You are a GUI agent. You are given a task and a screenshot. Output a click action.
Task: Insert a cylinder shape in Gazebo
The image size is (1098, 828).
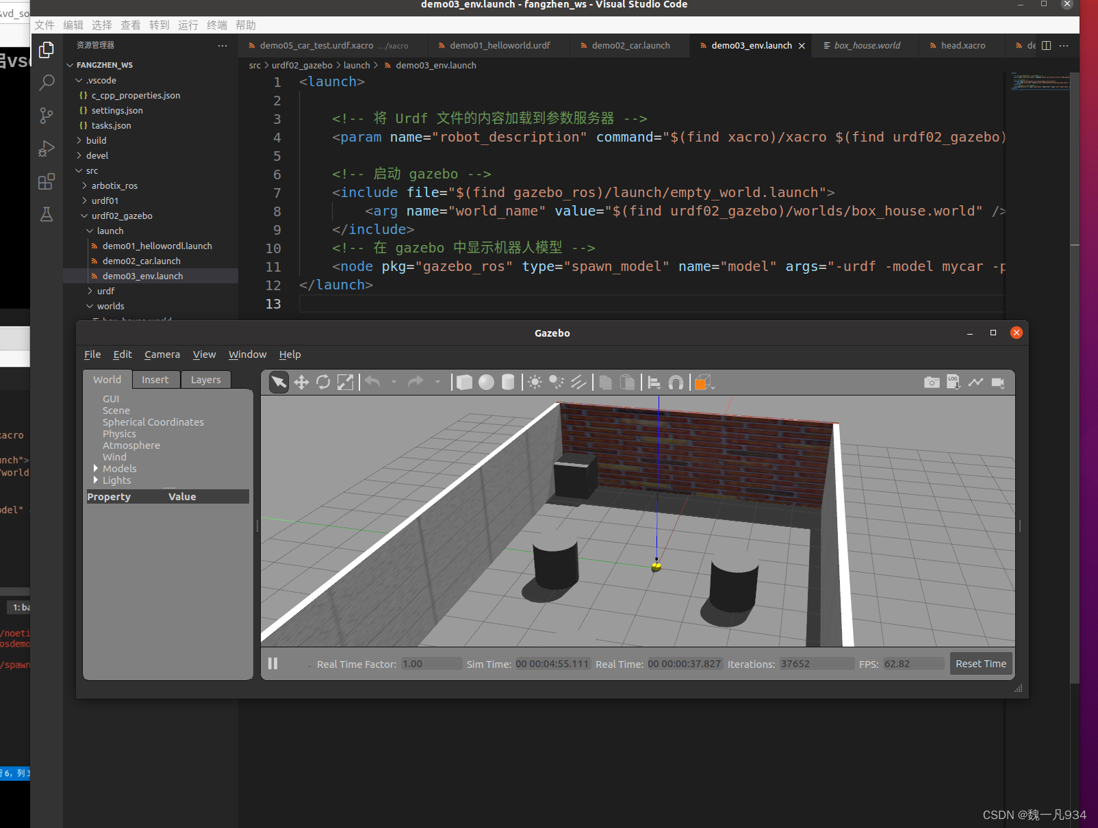point(508,382)
